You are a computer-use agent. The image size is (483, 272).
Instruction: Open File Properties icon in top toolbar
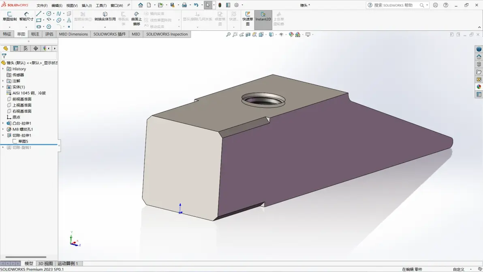click(x=228, y=5)
